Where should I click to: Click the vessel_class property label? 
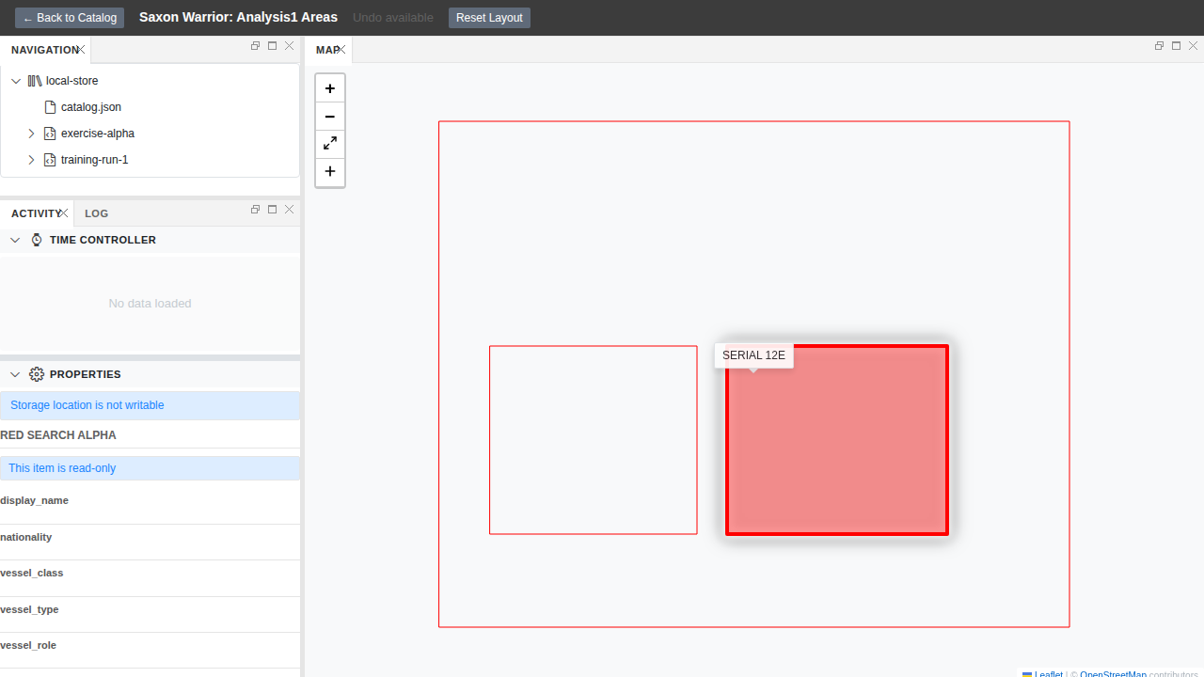32,573
